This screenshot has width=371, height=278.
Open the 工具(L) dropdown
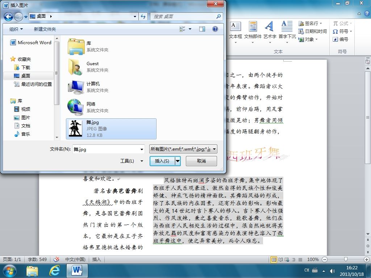[x=132, y=161]
